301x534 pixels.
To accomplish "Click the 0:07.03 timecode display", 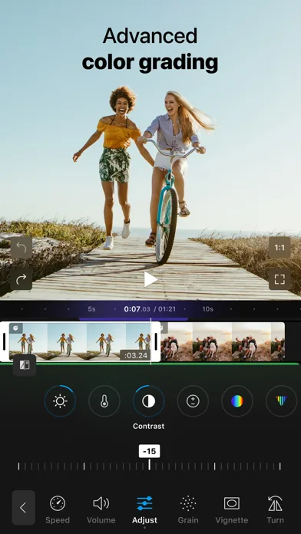I will click(x=137, y=309).
